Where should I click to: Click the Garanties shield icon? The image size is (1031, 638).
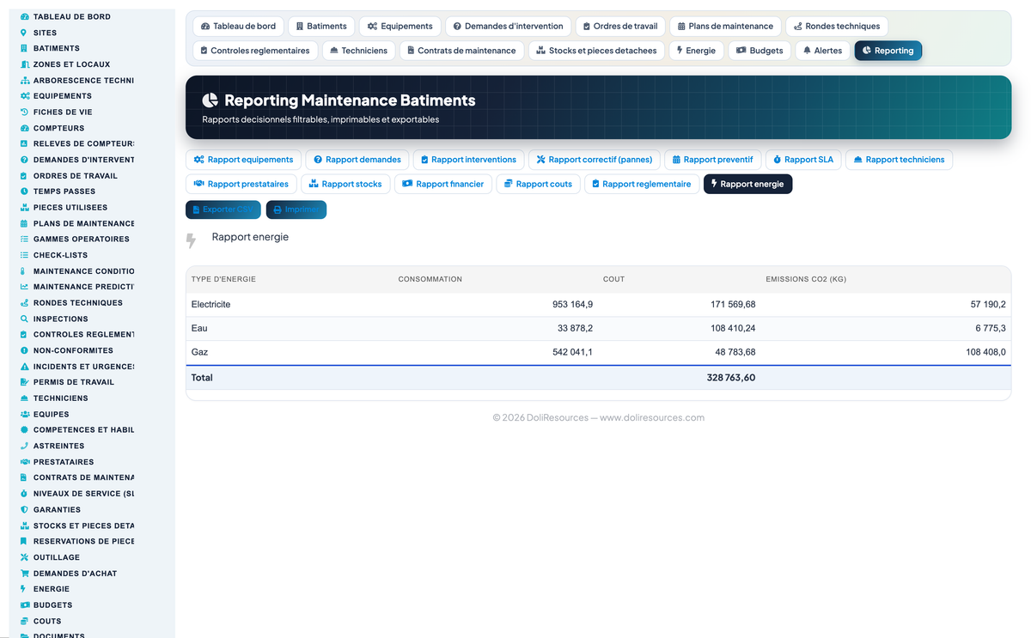[24, 509]
